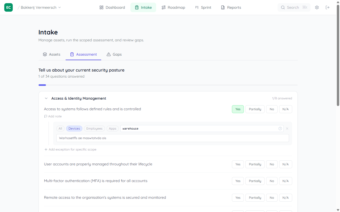This screenshot has width=340, height=212.
Task: Sign out using the logout icon
Action: (327, 7)
